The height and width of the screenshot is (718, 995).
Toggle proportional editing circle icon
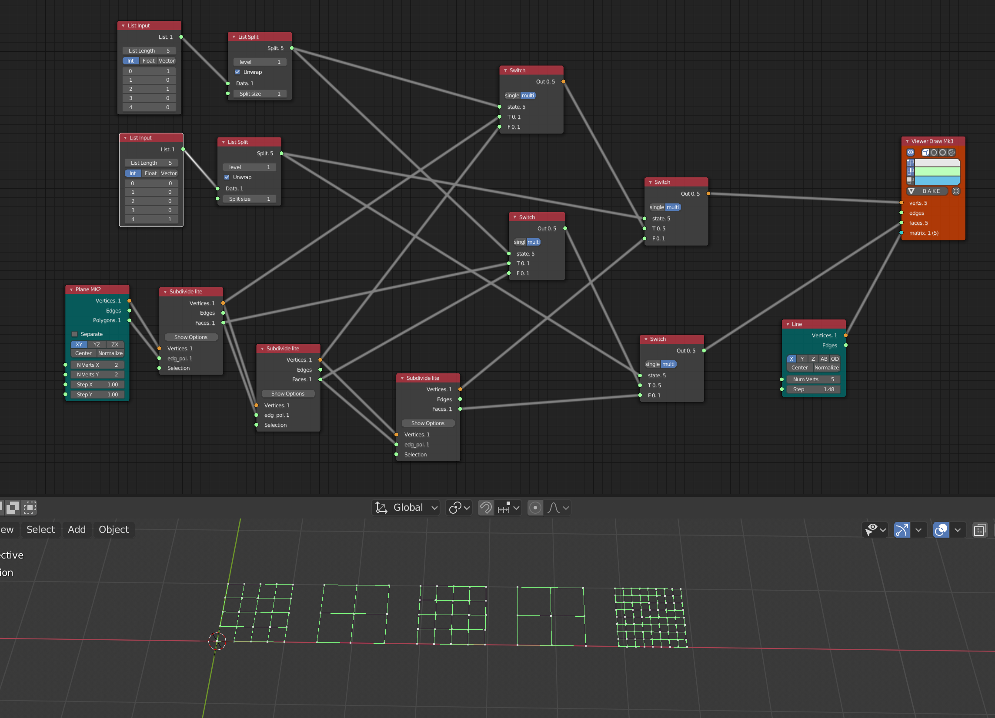tap(535, 508)
